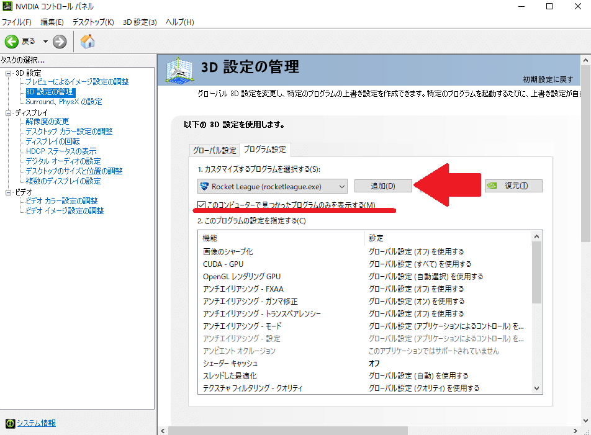Select テクスチャ フィルタリング - クオリティ row

click(x=364, y=388)
